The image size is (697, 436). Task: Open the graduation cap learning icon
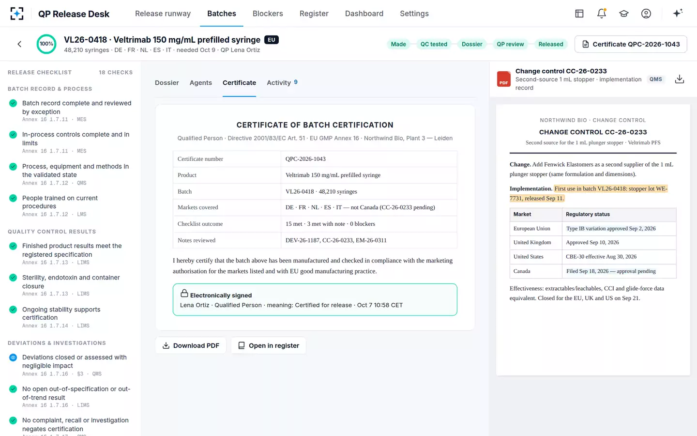[624, 14]
